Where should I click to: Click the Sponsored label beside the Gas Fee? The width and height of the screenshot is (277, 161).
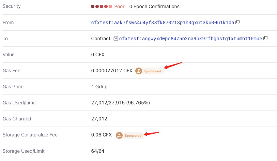pyautogui.click(x=152, y=71)
